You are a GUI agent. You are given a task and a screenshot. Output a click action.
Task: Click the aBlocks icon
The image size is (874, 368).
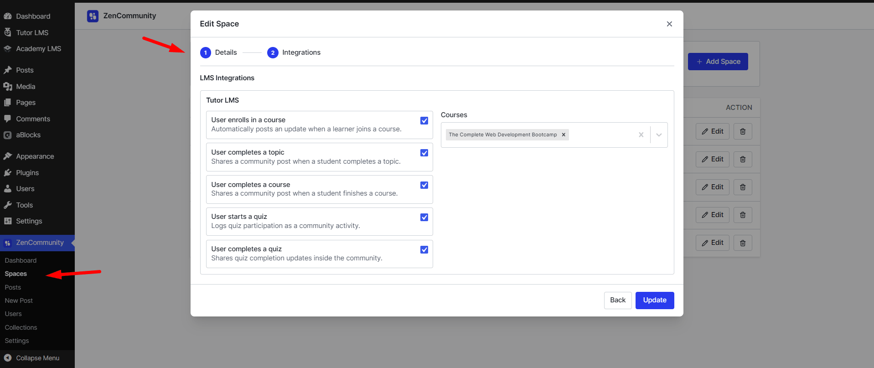pos(8,135)
